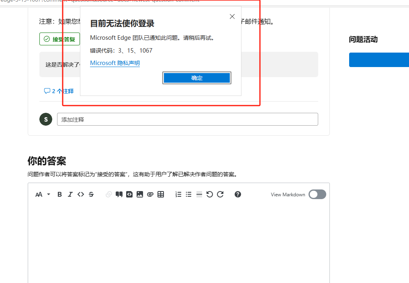Insert an image into the answer
Screen dimensions: 409x283
pyautogui.click(x=140, y=194)
